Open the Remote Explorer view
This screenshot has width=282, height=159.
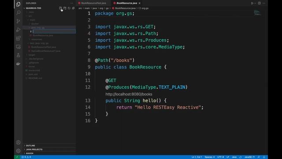[18, 47]
